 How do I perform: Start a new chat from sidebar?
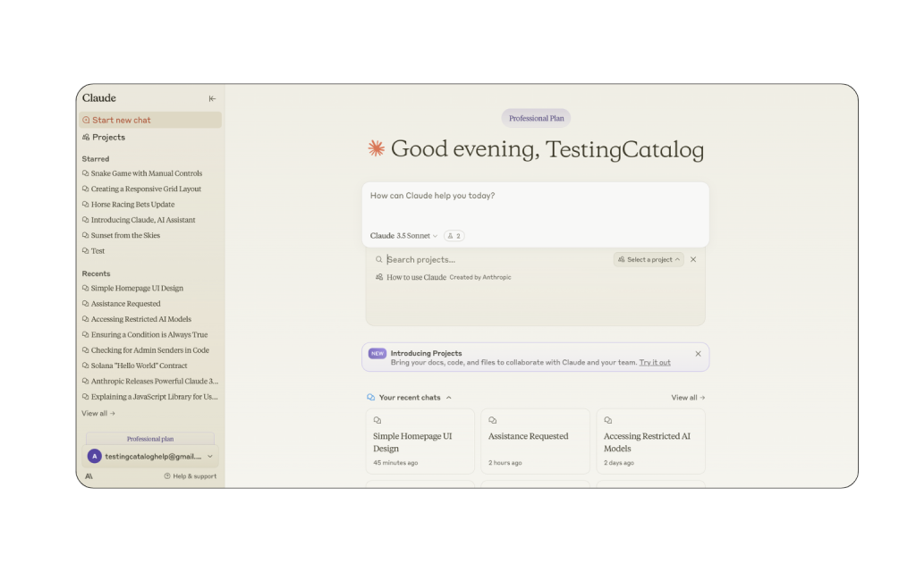pyautogui.click(x=121, y=120)
